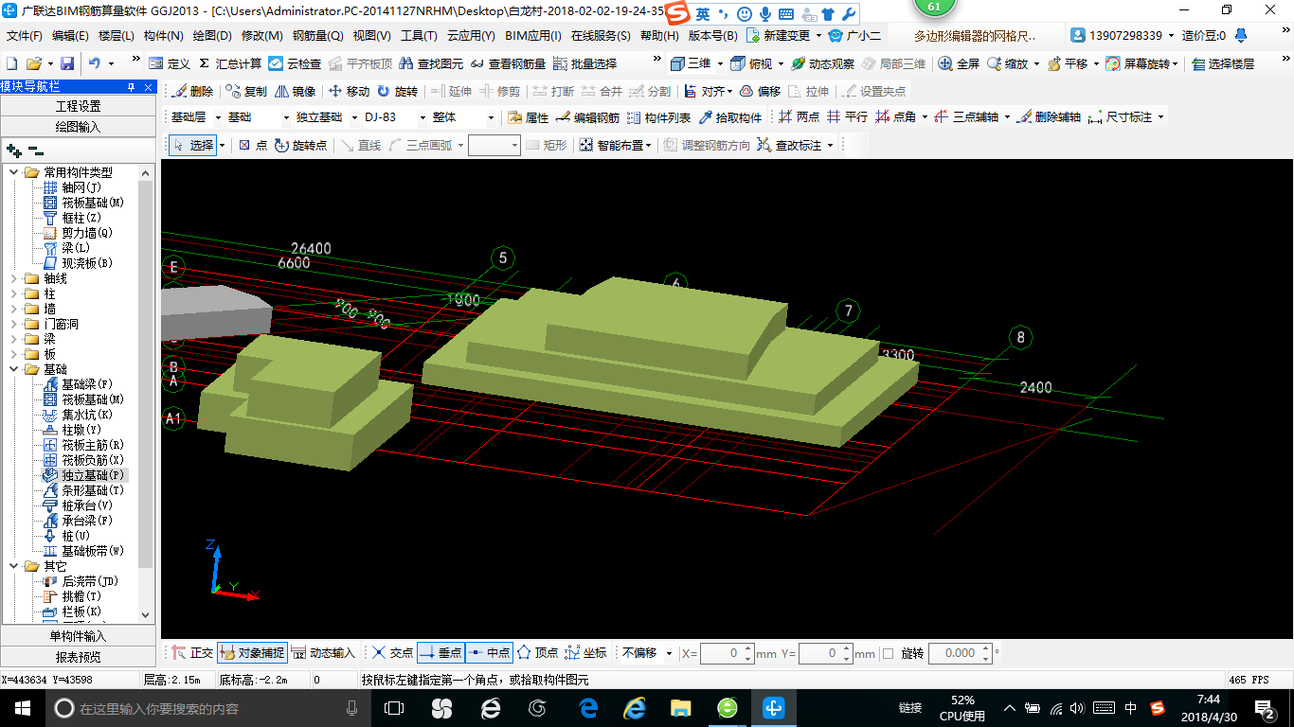Open 属性 properties panel

(528, 117)
